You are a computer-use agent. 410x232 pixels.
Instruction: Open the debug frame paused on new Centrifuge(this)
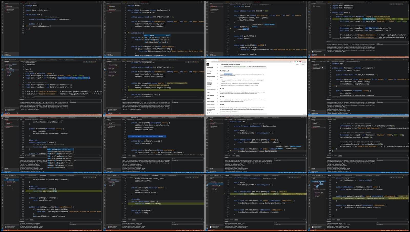(x=154, y=203)
